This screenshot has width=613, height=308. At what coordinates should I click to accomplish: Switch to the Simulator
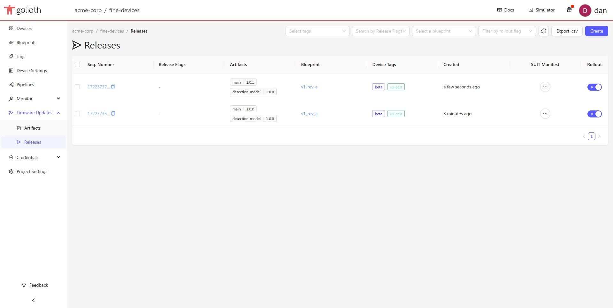pos(541,10)
